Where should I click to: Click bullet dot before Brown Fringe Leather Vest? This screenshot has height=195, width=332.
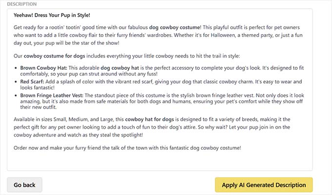(x=16, y=96)
